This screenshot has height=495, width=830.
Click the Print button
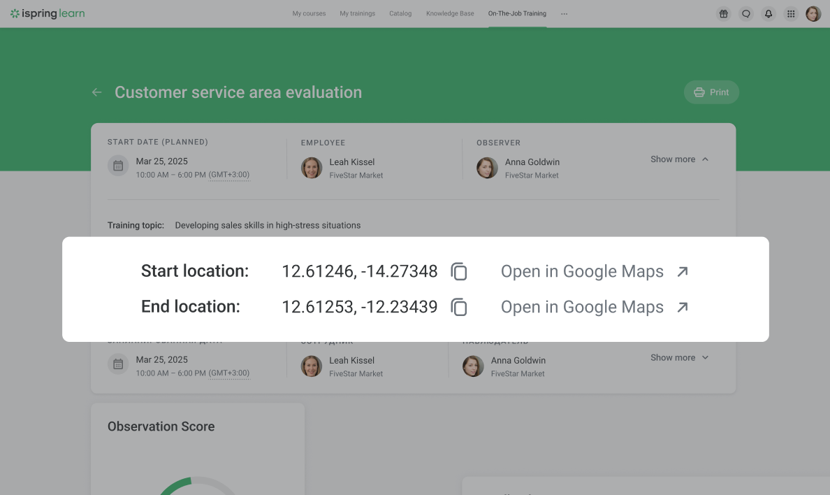tap(711, 92)
